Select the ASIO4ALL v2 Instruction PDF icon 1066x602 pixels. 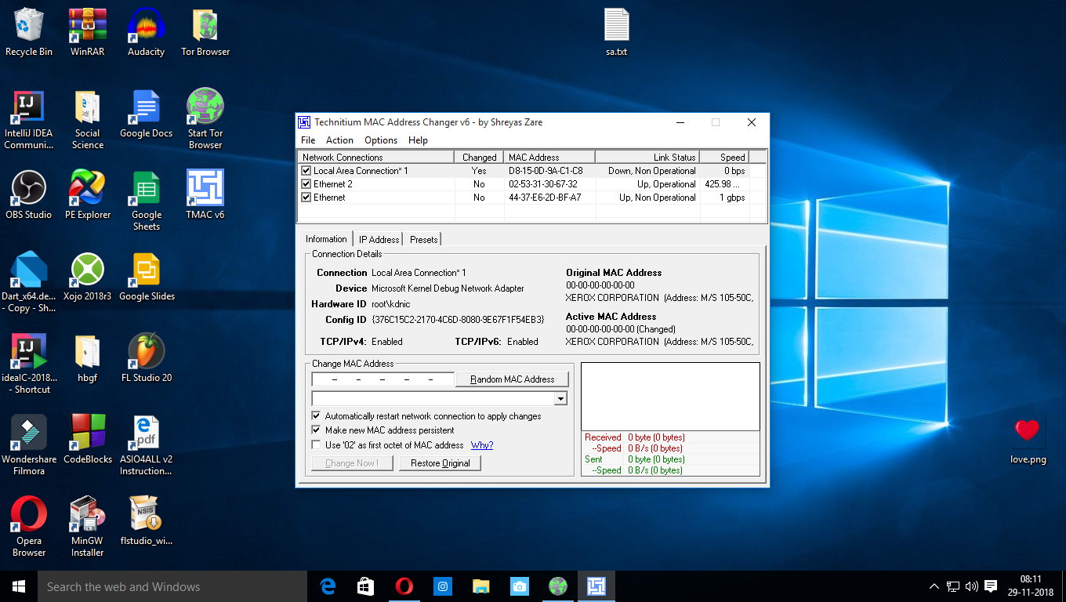(147, 446)
